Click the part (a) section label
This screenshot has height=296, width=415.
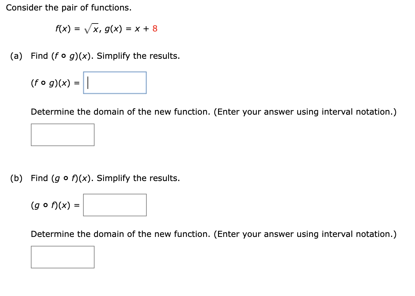[17, 56]
